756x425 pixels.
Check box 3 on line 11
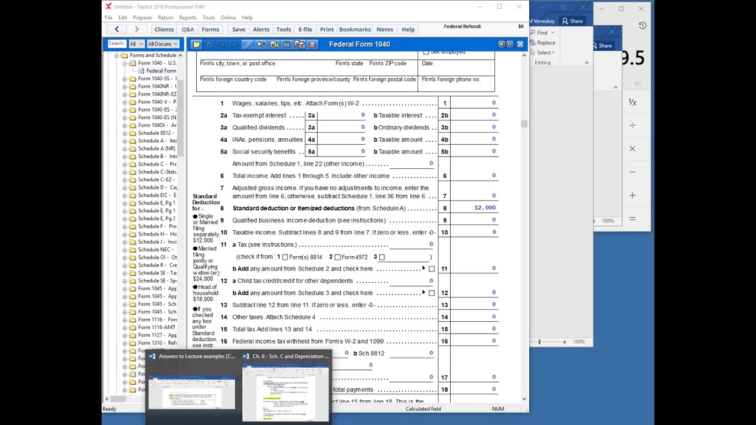[382, 257]
